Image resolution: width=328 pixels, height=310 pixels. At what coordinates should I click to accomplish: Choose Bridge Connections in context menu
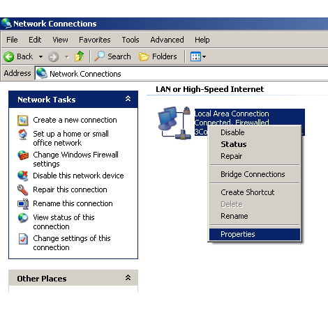pos(255,174)
